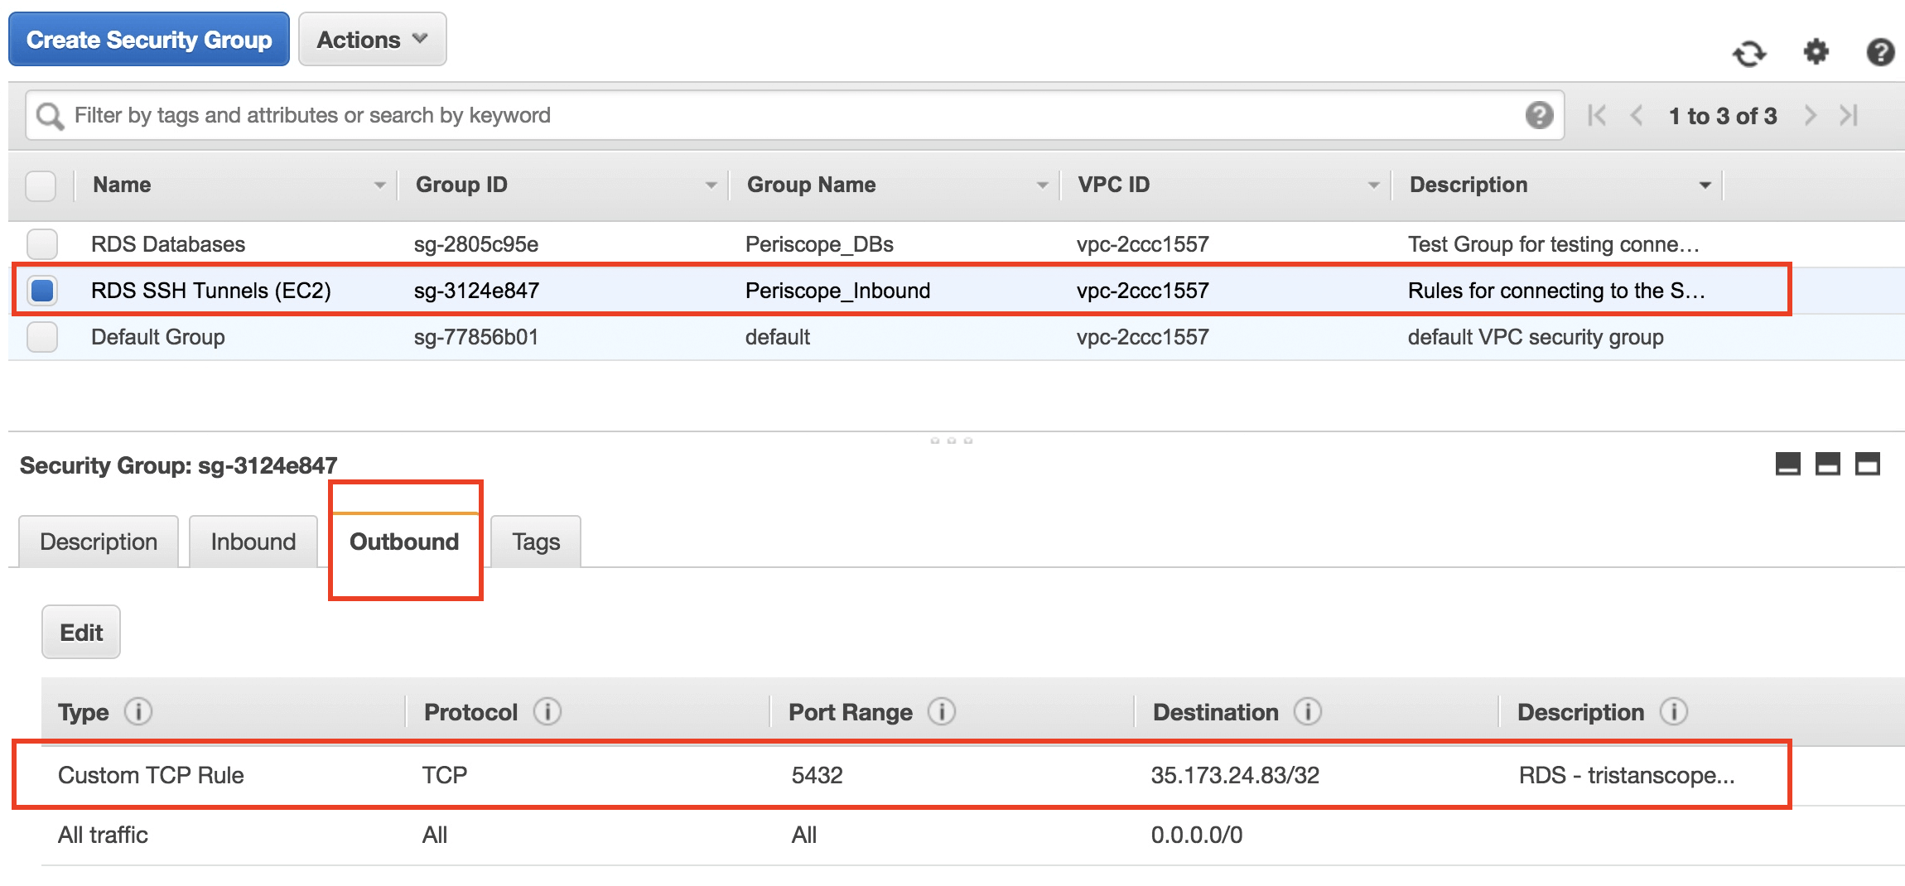
Task: Click group ID sg-2805c95e
Action: tap(476, 244)
